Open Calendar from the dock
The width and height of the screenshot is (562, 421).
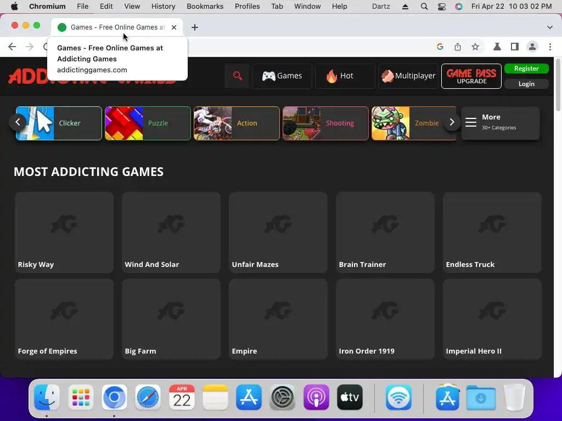click(x=182, y=397)
